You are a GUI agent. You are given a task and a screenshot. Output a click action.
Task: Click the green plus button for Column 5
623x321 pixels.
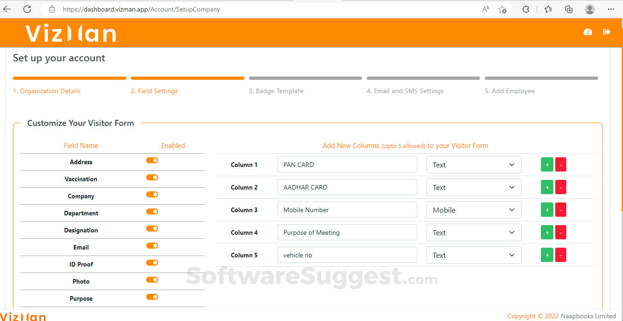tap(547, 255)
